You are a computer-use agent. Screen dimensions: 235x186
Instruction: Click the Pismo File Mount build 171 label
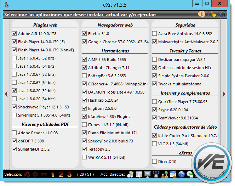pyautogui.click(x=113, y=133)
